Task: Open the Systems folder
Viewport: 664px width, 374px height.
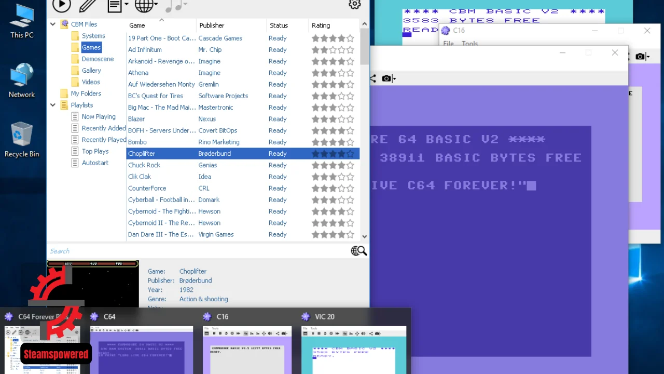Action: [93, 36]
